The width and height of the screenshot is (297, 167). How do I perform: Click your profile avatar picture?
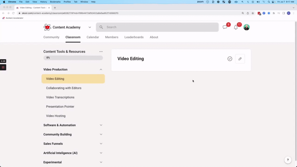click(246, 27)
